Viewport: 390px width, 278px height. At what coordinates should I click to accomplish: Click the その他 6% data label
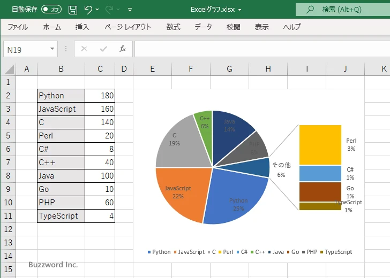pyautogui.click(x=281, y=170)
